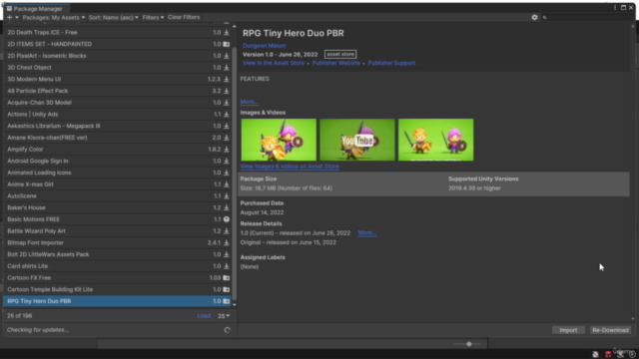639x359 pixels.
Task: Click download icon for 2D PixelArt - Isometric Blocks
Action: click(227, 56)
